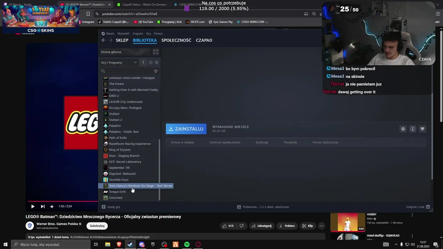The height and width of the screenshot is (249, 443).
Task: Click the library search field
Action: pyautogui.click(x=126, y=71)
